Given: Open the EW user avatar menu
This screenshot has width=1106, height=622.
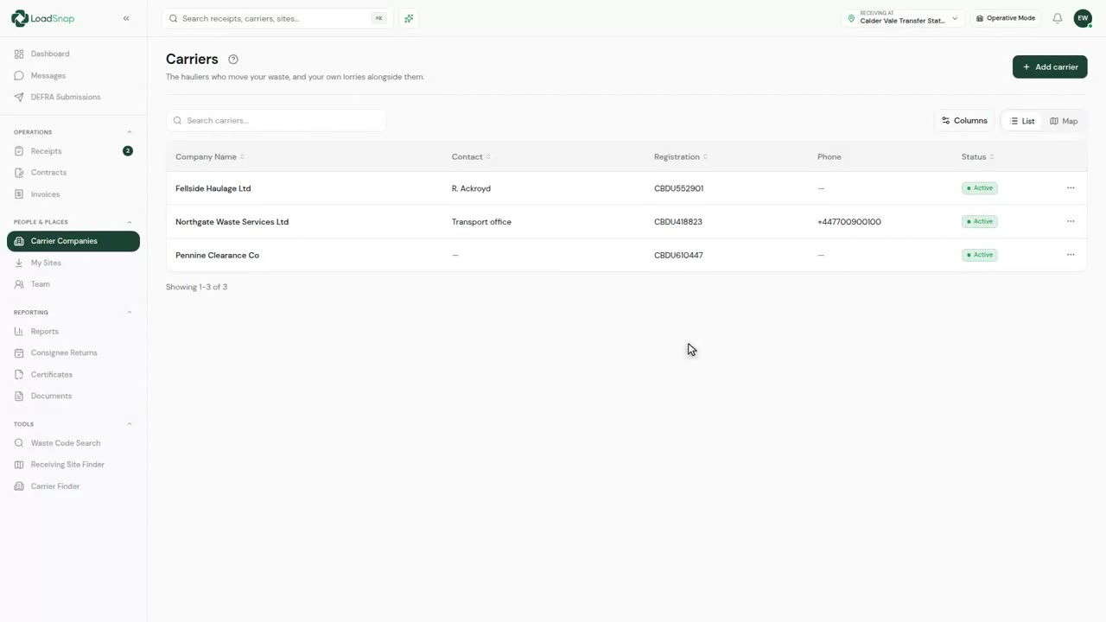Looking at the screenshot, I should pos(1083,18).
